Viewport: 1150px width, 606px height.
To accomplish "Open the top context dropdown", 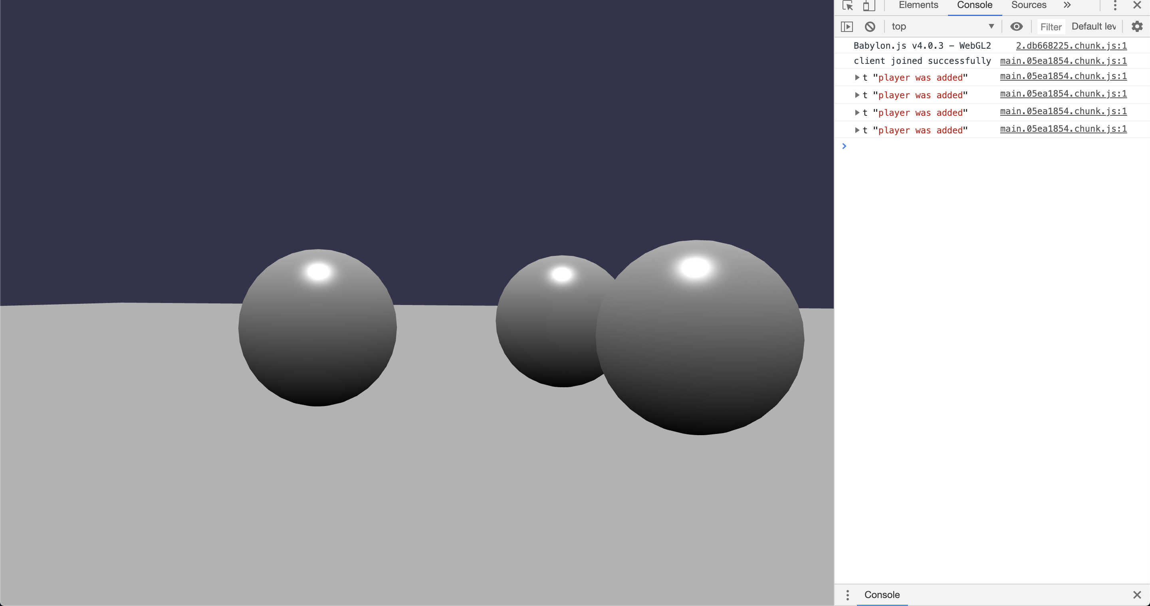I will point(942,27).
